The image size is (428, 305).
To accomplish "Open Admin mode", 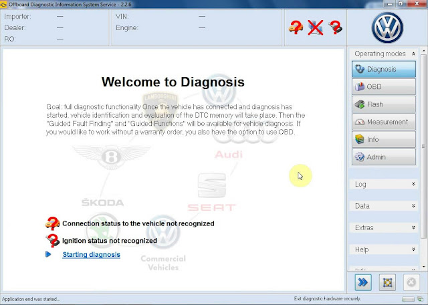I will click(384, 157).
